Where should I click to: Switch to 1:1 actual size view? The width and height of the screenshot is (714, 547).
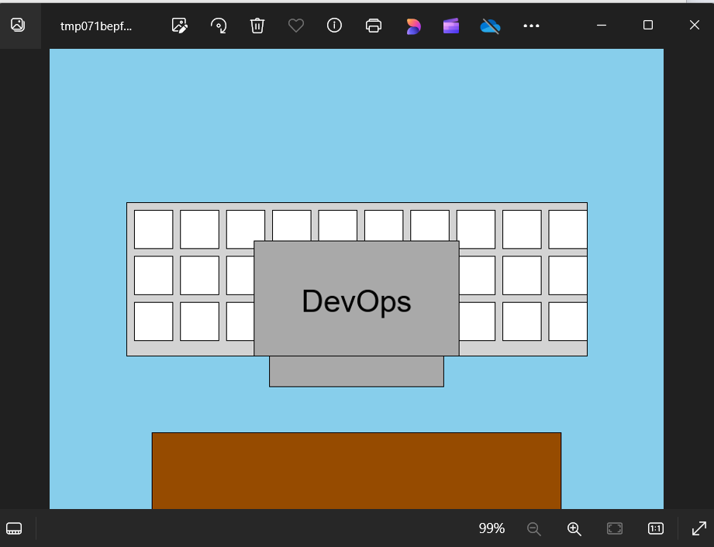(x=655, y=528)
